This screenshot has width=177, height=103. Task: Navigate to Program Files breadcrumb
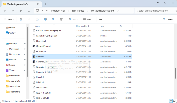click(58, 11)
